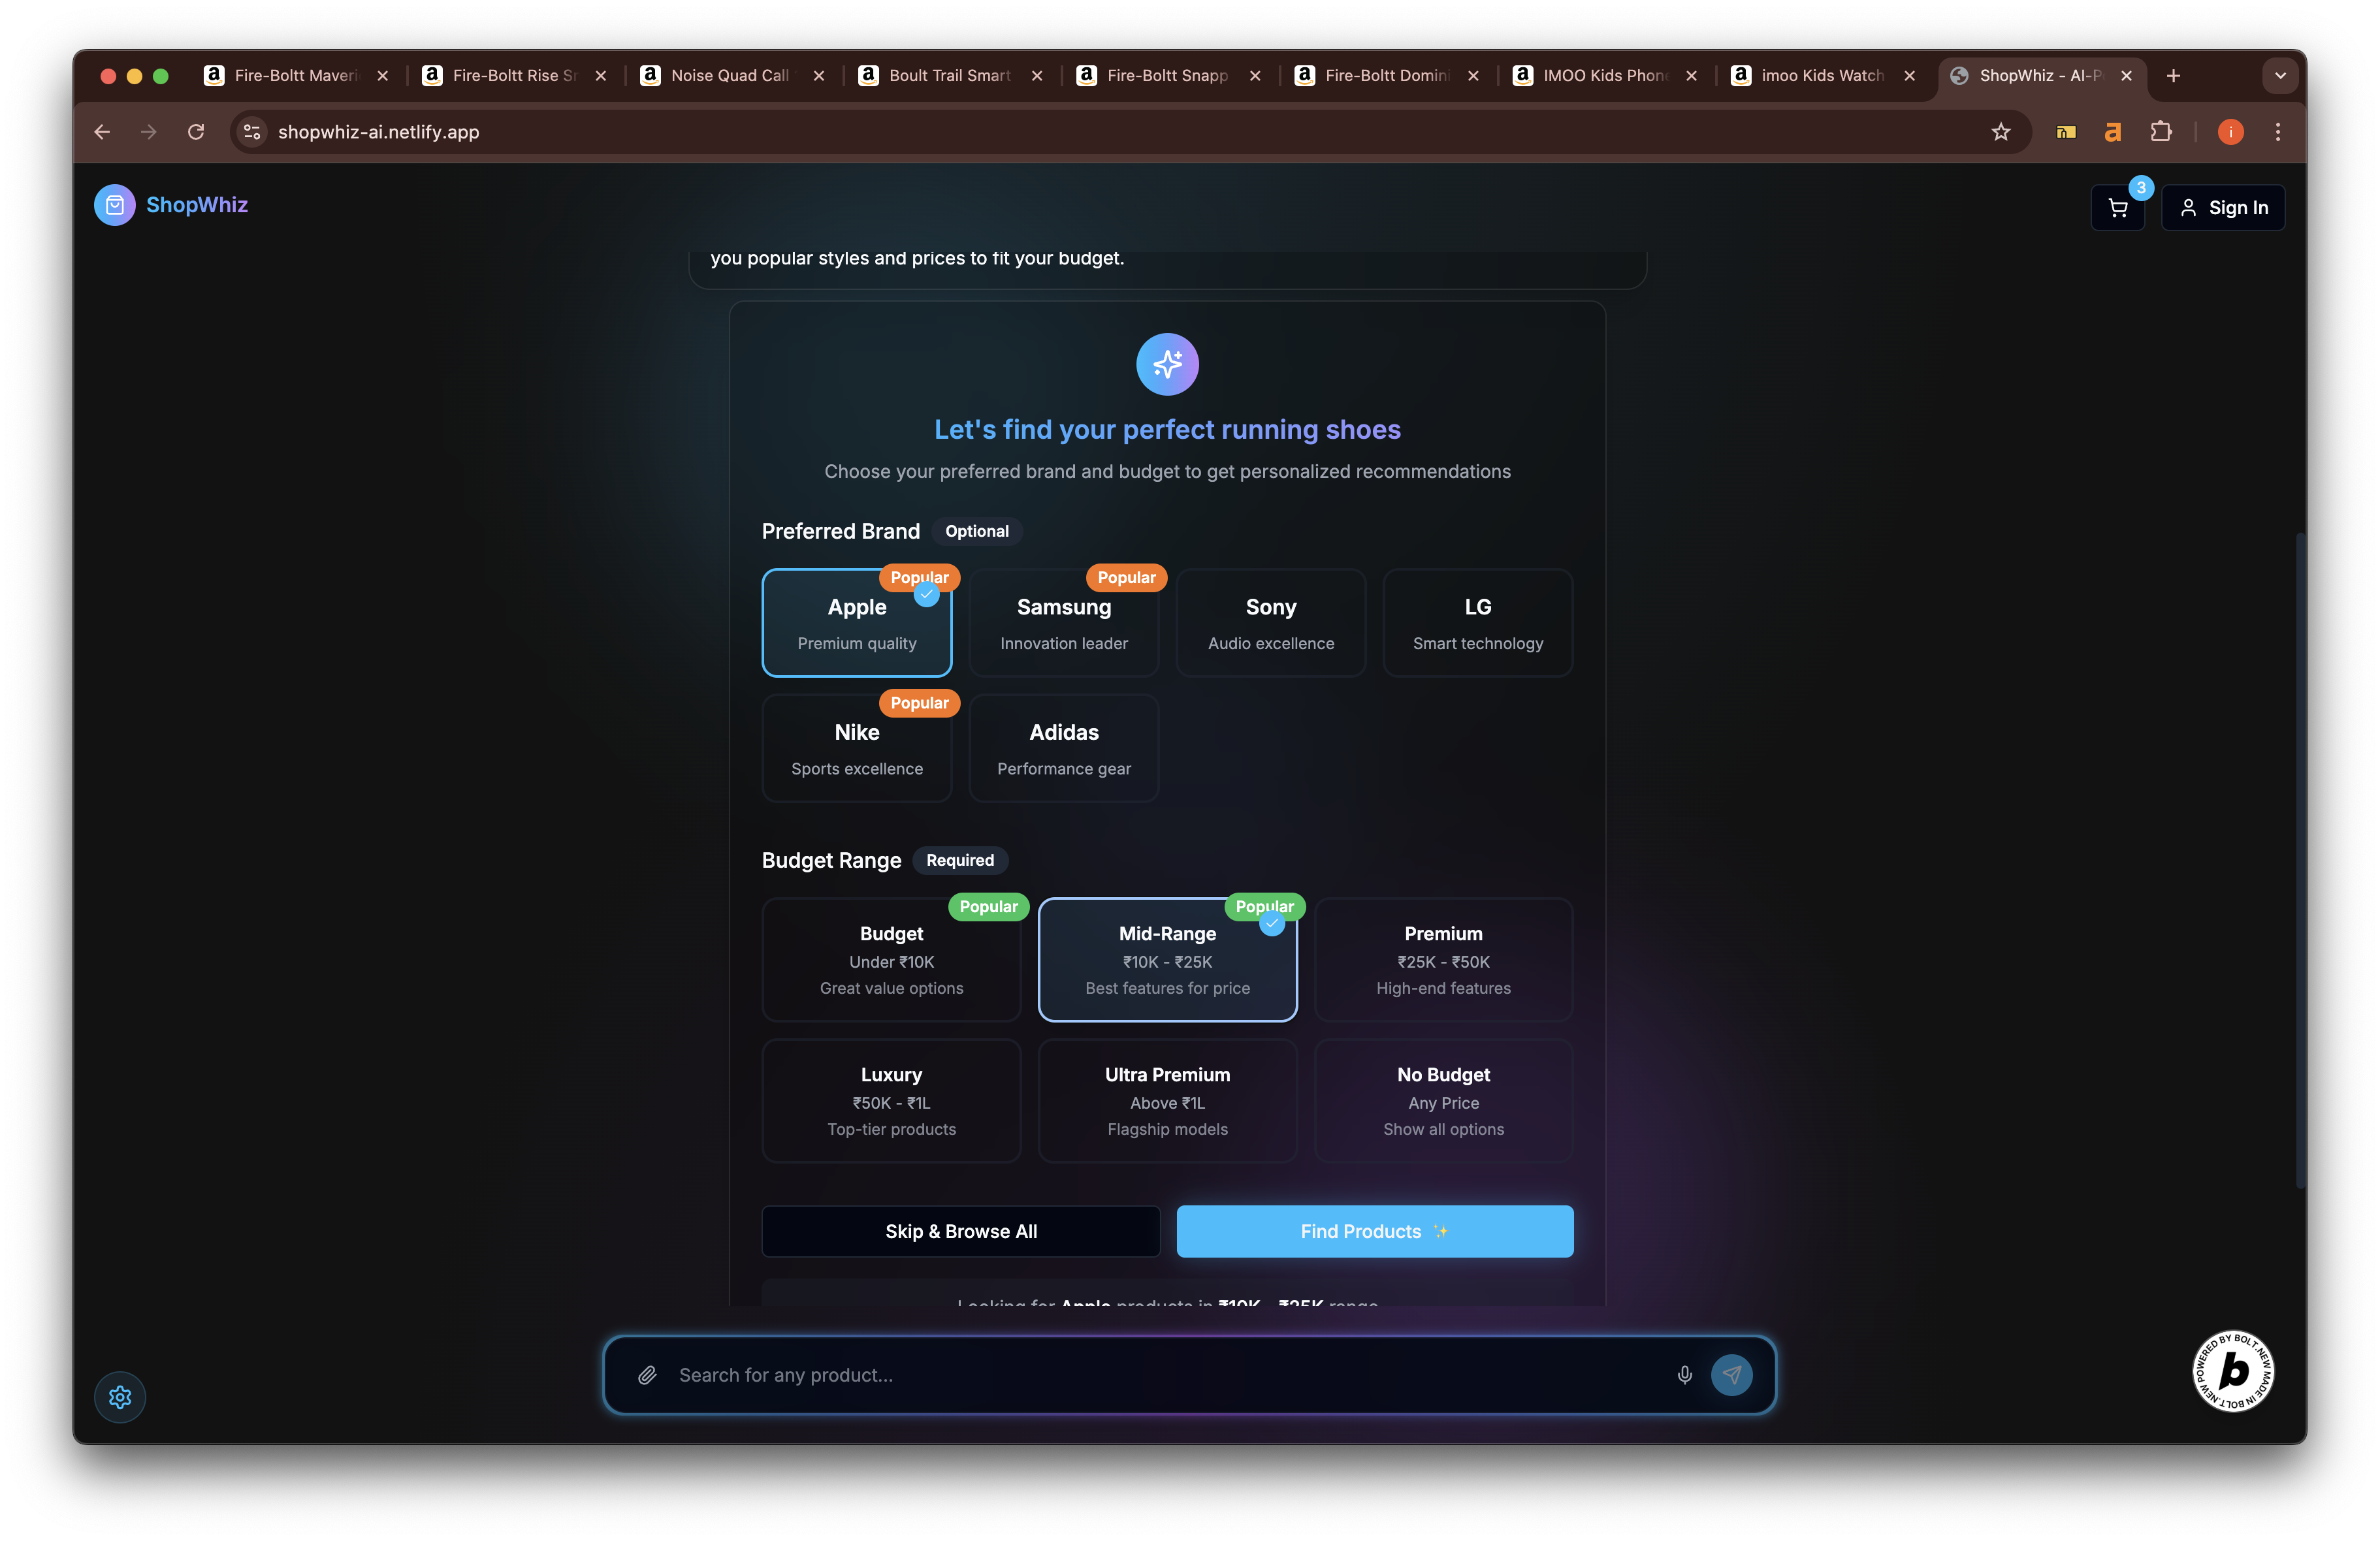2380x1541 pixels.
Task: Click the Find Products button
Action: point(1374,1231)
